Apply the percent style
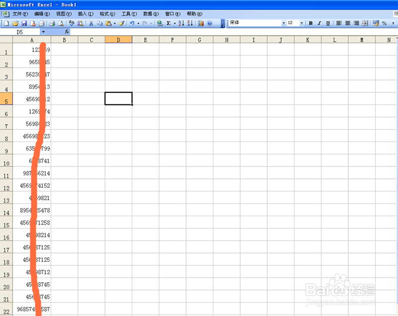The image size is (398, 316). point(384,23)
